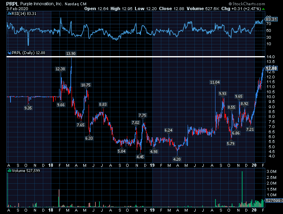Click the 83.31 RSI value tag on axis
The height and width of the screenshot is (214, 283).
(x=271, y=19)
